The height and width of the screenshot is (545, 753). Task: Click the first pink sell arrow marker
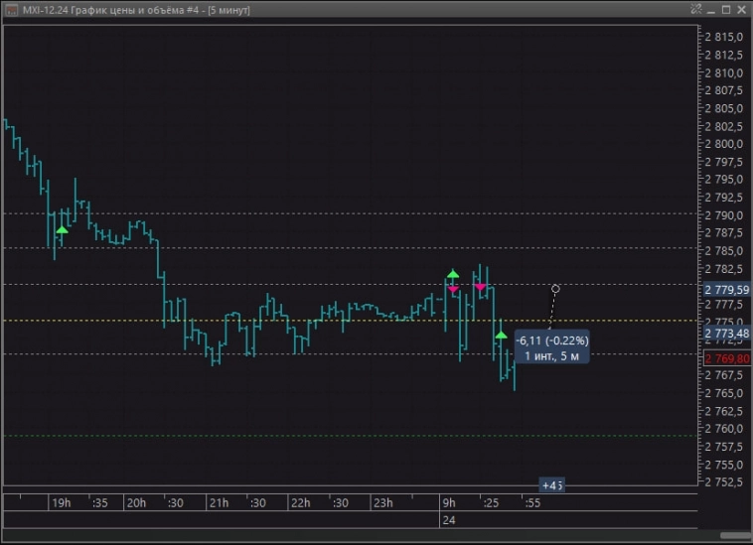(x=453, y=290)
